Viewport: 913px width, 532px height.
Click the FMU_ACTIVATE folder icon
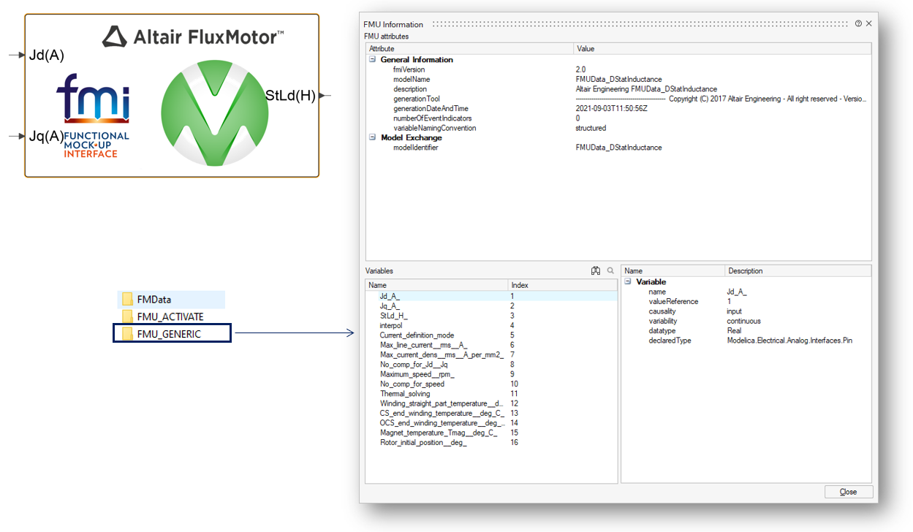(x=128, y=317)
